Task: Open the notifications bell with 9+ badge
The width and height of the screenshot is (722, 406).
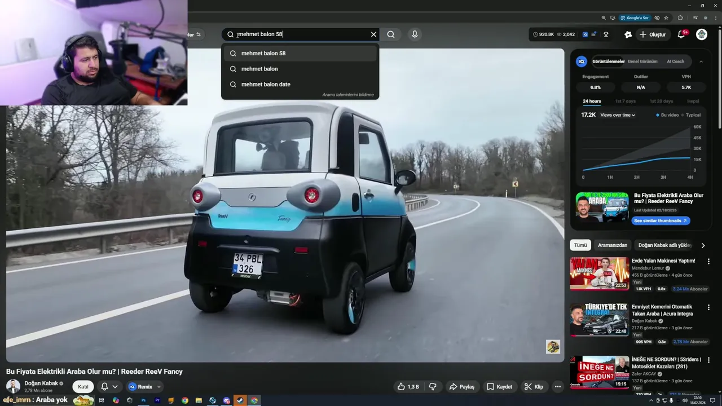Action: (681, 34)
